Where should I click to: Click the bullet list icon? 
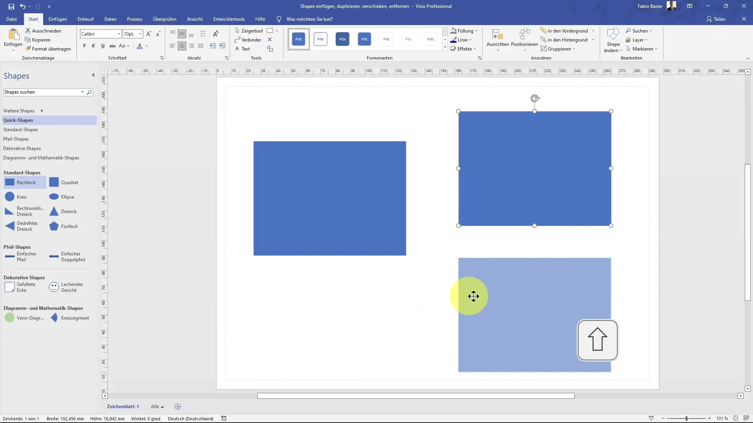(203, 34)
